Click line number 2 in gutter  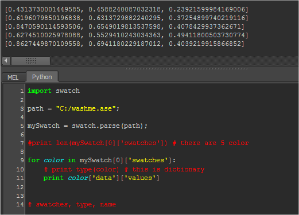[22, 100]
